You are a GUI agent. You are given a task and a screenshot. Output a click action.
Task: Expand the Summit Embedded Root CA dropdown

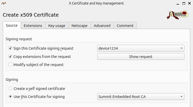coord(141,97)
